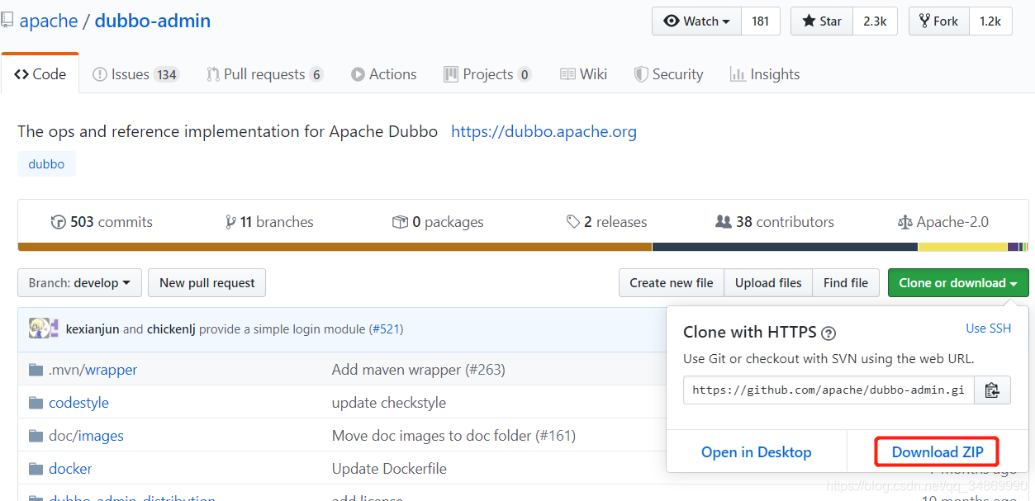The height and width of the screenshot is (501, 1035).
Task: Click the help icon beside Clone with HTTPS
Action: pyautogui.click(x=828, y=333)
